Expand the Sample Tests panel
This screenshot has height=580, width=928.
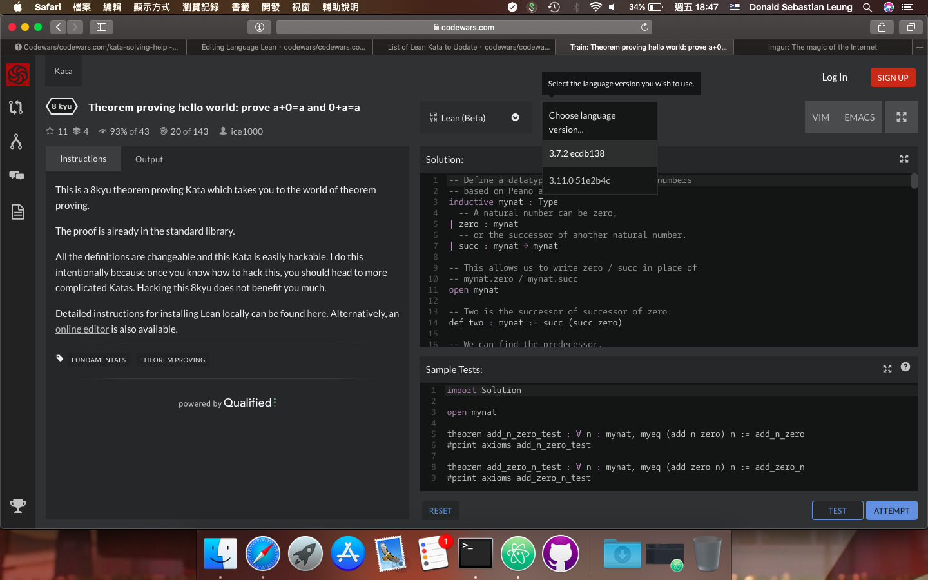click(887, 369)
